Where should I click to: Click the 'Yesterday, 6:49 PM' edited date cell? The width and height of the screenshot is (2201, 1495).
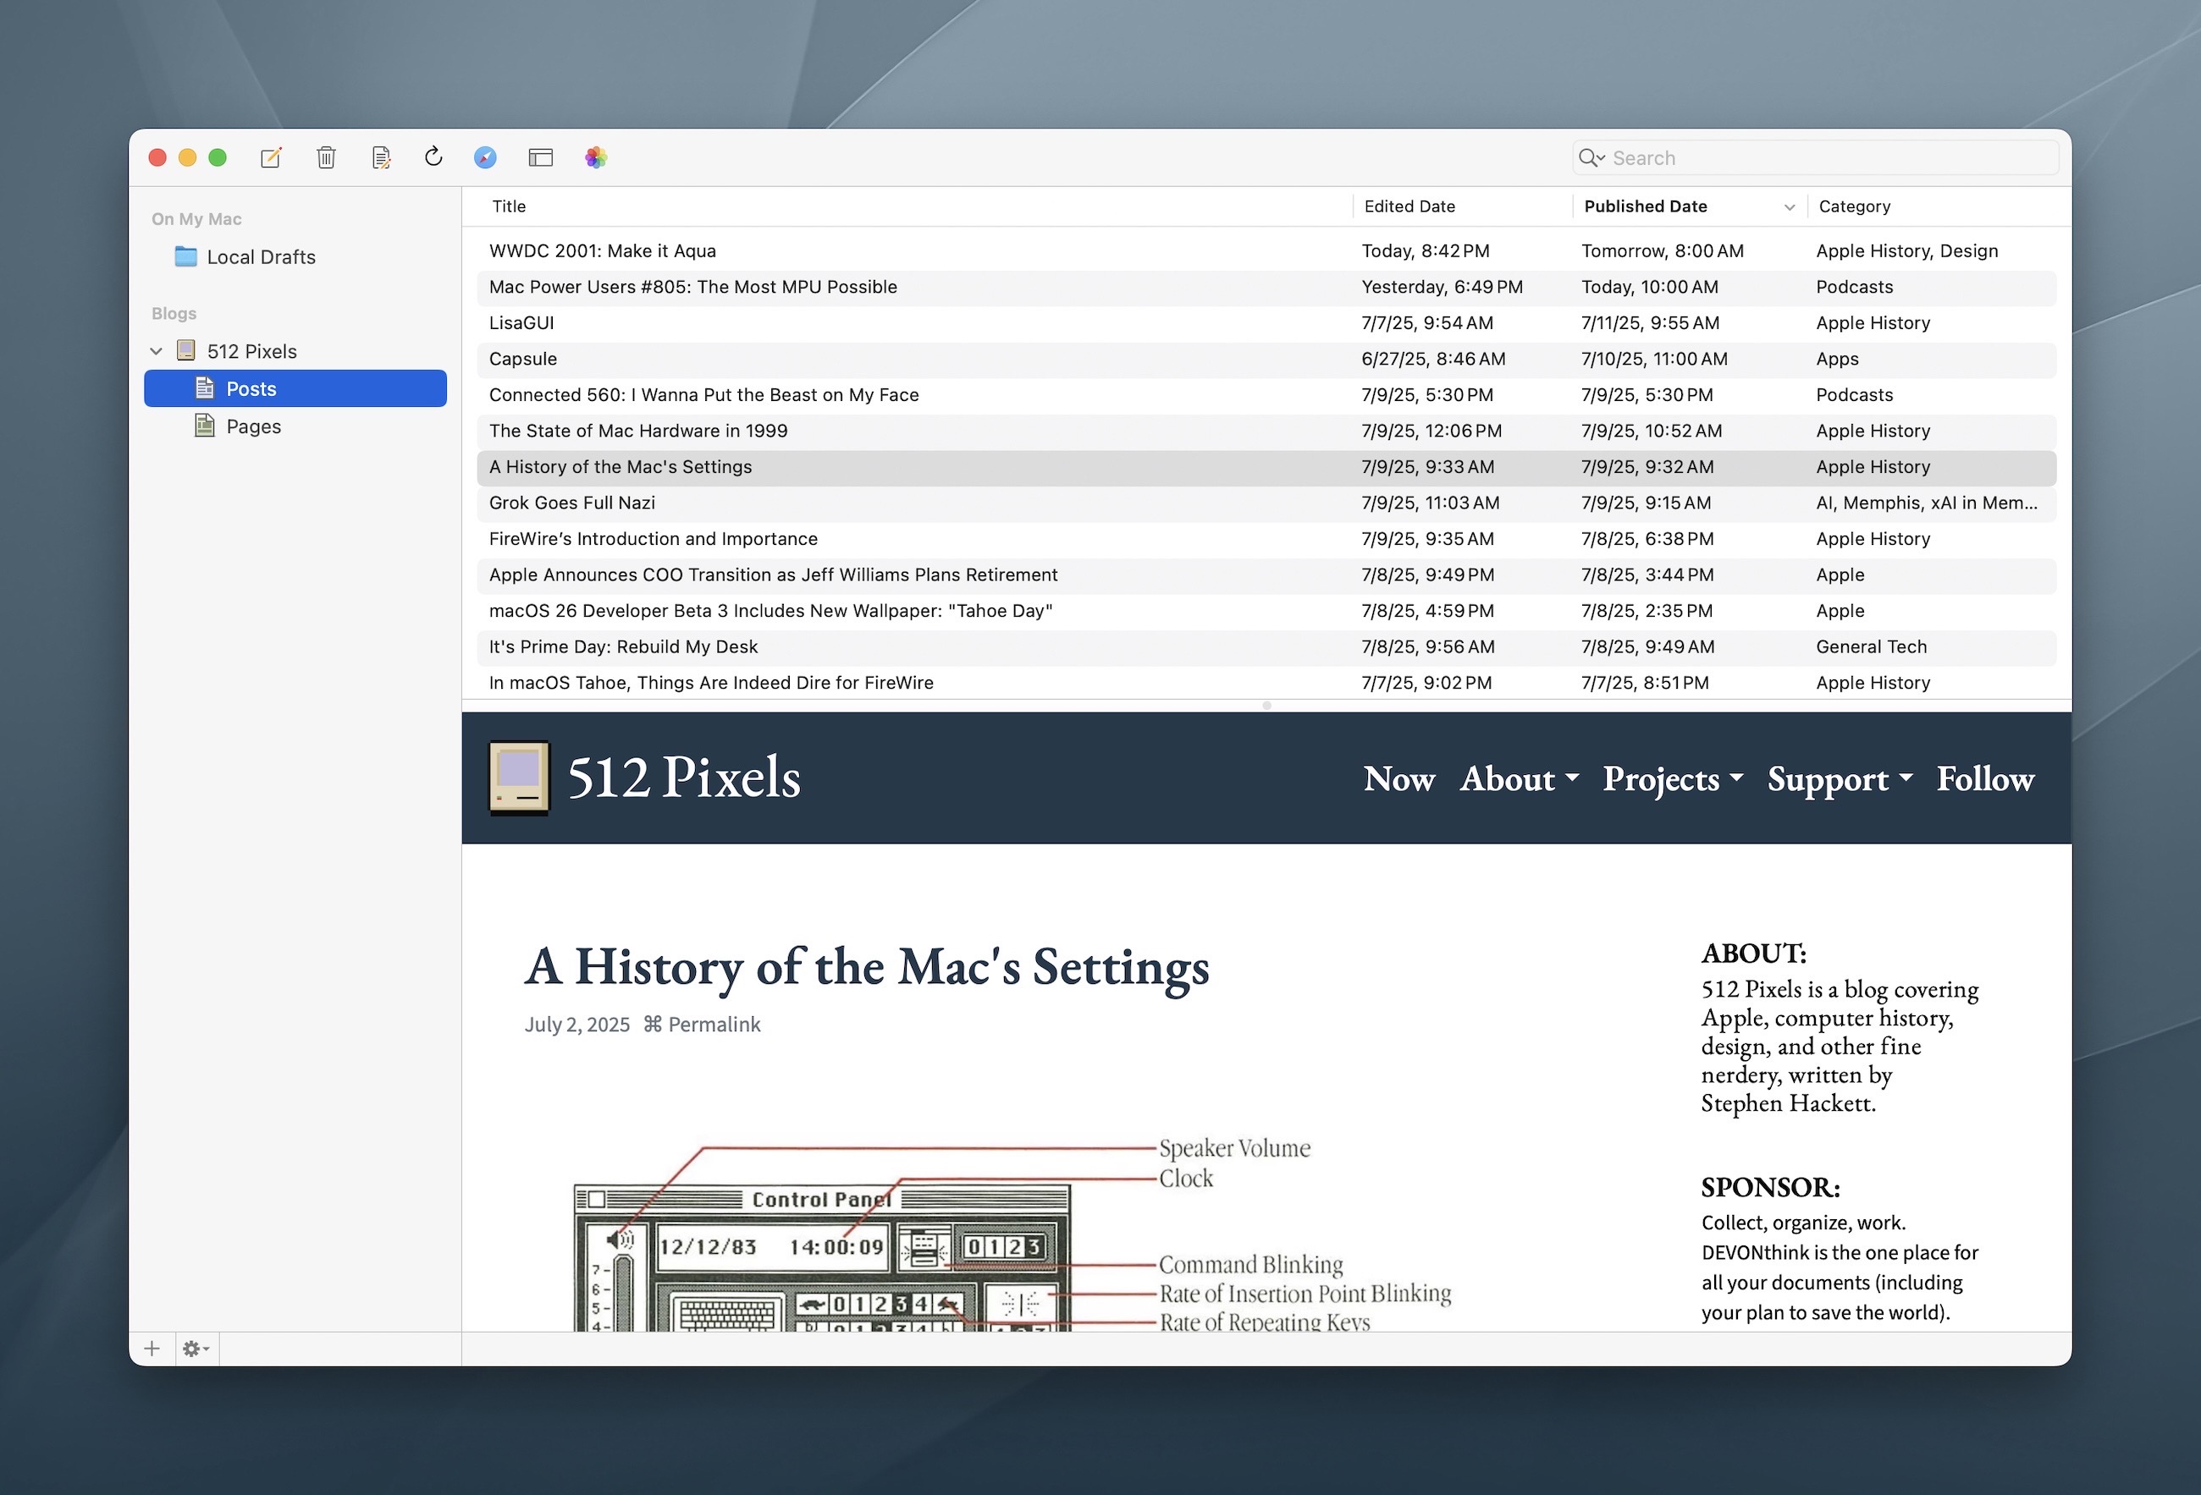[1442, 287]
